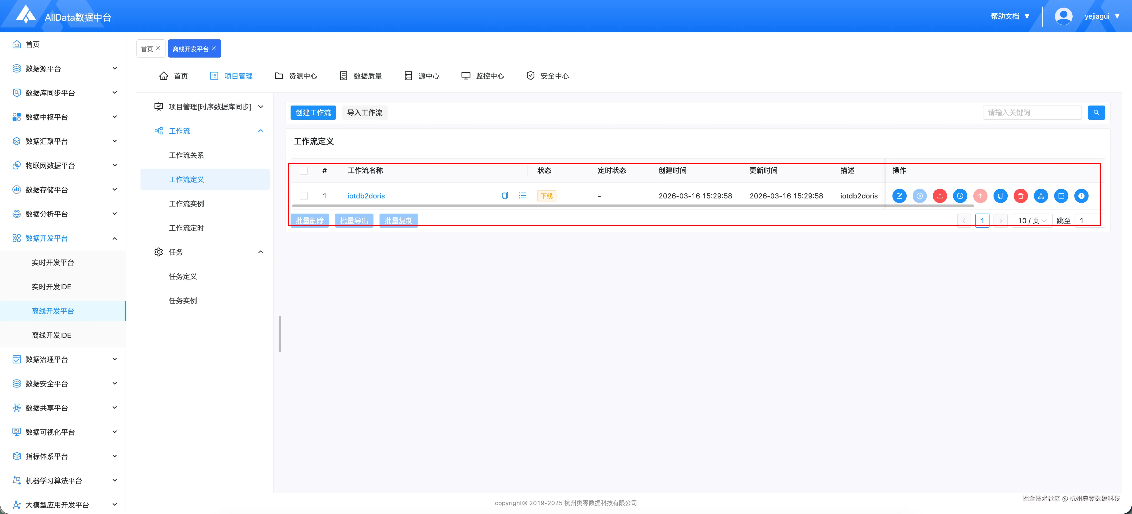The image size is (1132, 514).
Task: Select 工作流实例 in the side menu
Action: (186, 204)
